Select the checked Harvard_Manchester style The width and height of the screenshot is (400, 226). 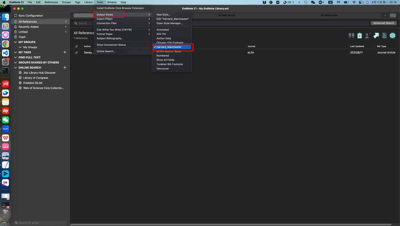click(x=172, y=47)
